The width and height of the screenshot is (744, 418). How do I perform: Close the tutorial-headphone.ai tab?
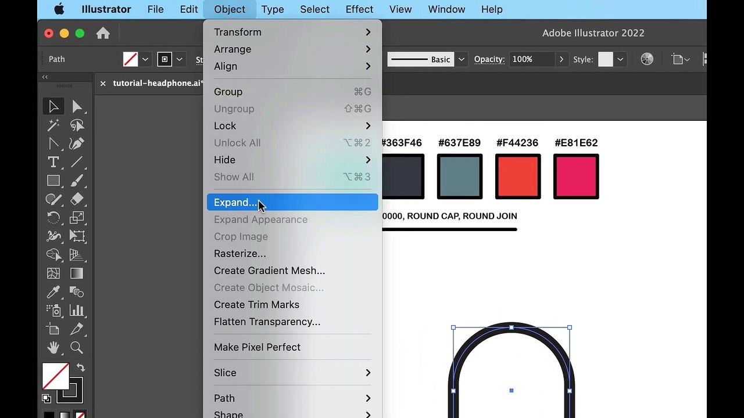click(103, 84)
